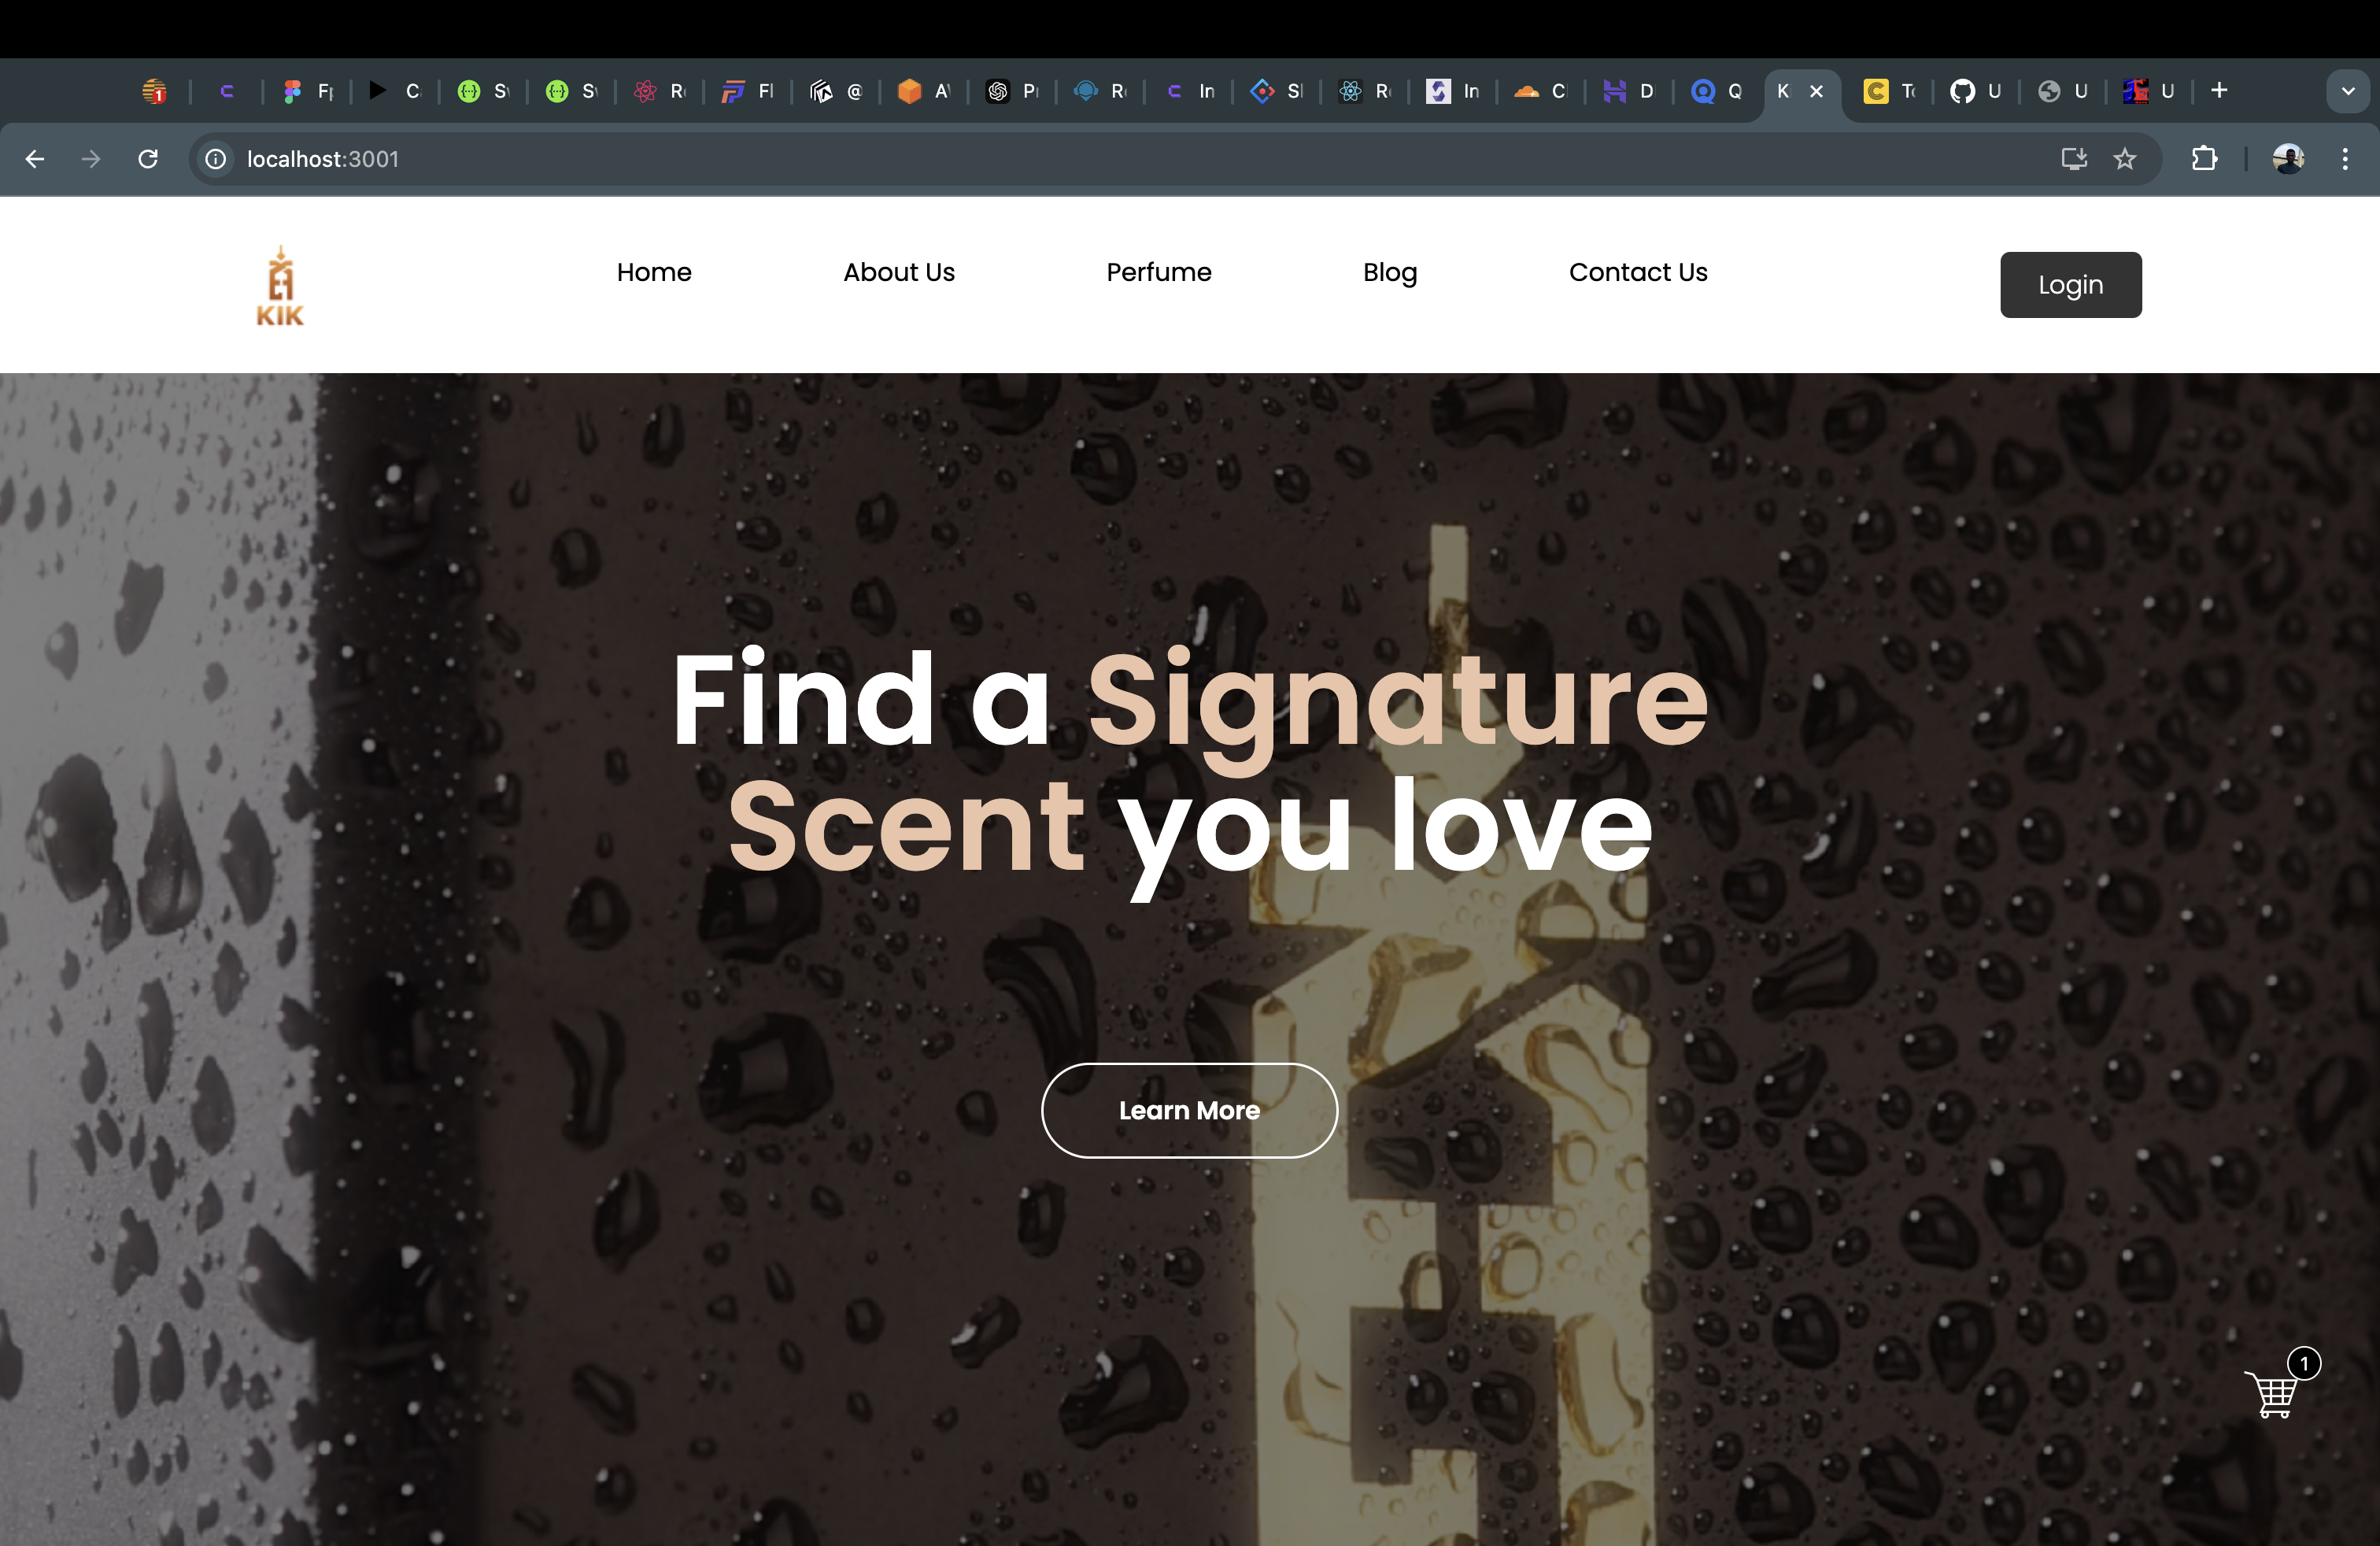The image size is (2380, 1546).
Task: View site information icon beside URL
Action: pos(216,159)
